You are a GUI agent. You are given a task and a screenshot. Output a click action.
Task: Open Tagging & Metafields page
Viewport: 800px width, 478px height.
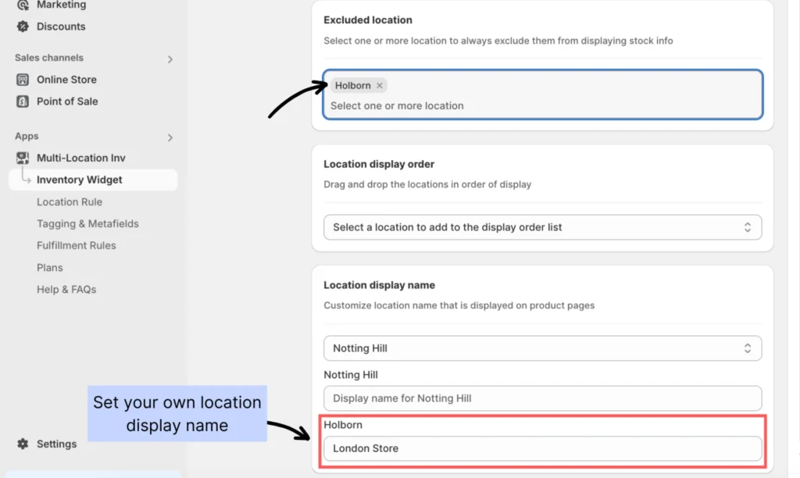pyautogui.click(x=87, y=223)
